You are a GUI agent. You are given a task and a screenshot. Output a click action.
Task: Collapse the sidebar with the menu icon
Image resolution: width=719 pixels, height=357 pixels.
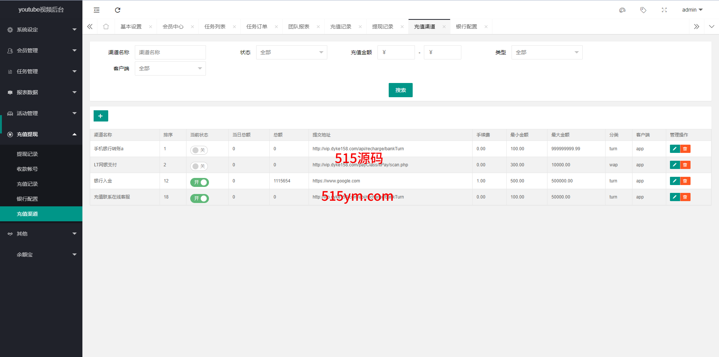[x=97, y=10]
